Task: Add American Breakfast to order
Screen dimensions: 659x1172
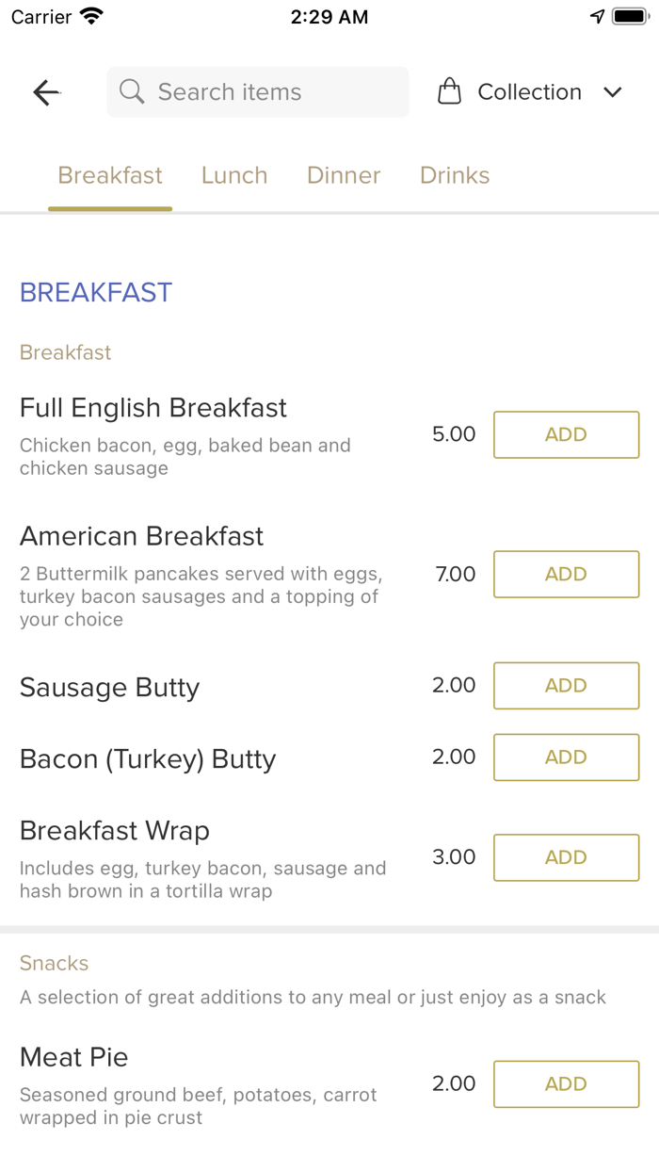Action: click(566, 575)
